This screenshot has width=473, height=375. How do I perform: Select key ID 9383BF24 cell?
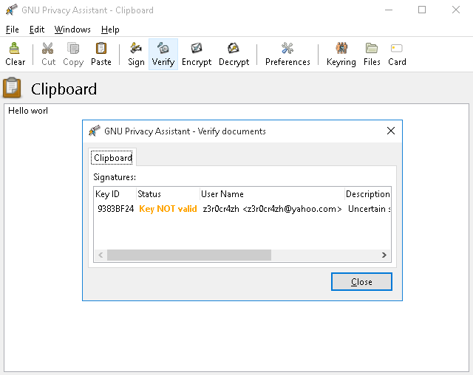pos(115,209)
